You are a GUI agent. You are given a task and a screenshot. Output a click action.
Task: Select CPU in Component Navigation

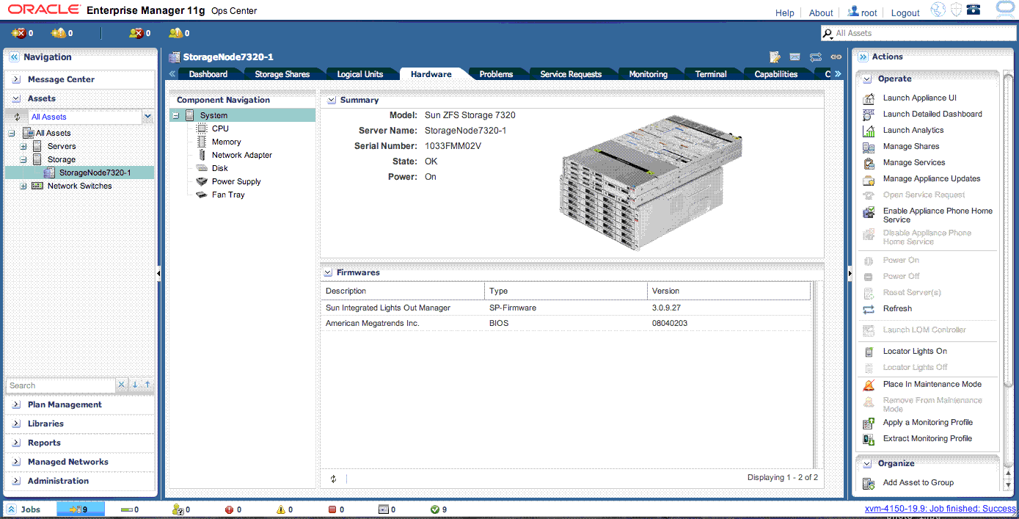coord(220,129)
